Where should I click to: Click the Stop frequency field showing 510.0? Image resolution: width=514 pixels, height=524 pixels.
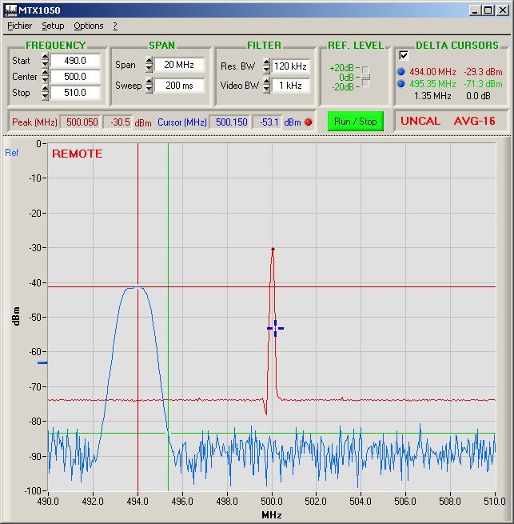pos(75,93)
